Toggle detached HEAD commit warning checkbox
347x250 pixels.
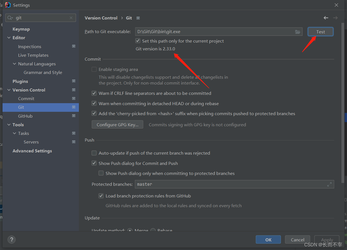tap(94, 103)
